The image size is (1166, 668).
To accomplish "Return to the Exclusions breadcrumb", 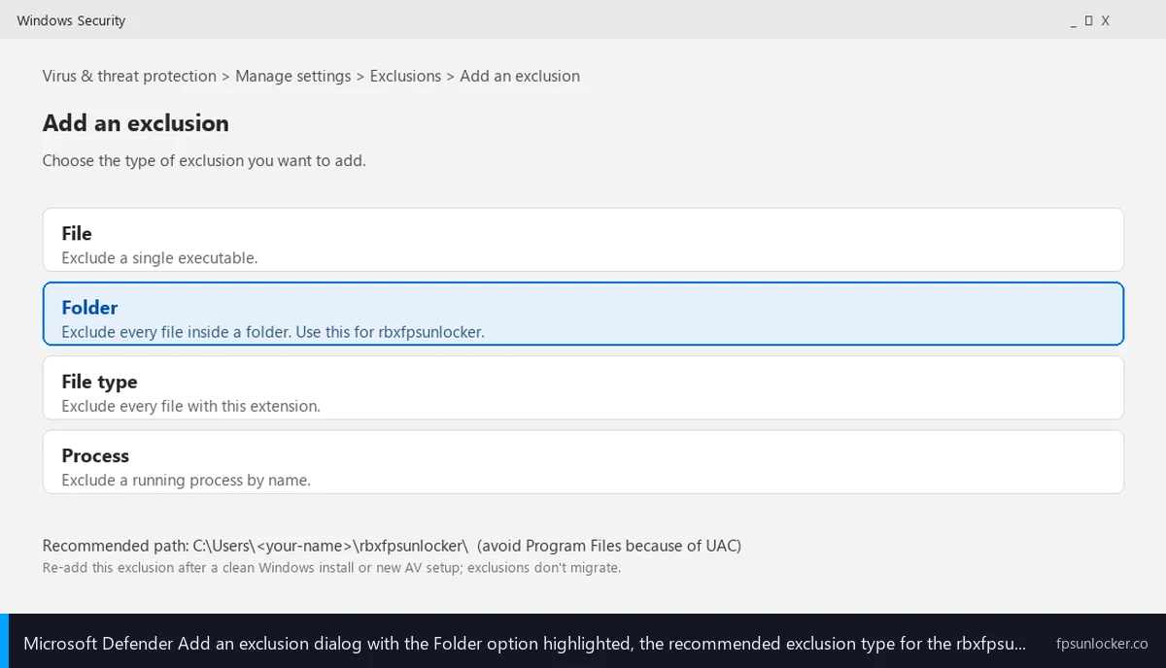I will click(x=405, y=76).
